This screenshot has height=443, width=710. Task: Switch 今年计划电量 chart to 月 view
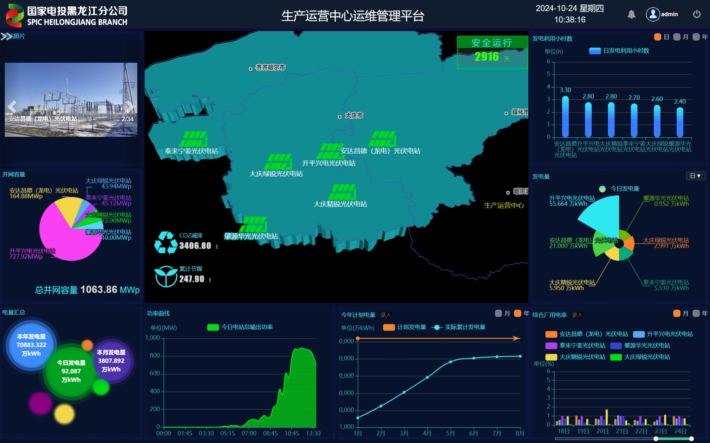pyautogui.click(x=498, y=313)
